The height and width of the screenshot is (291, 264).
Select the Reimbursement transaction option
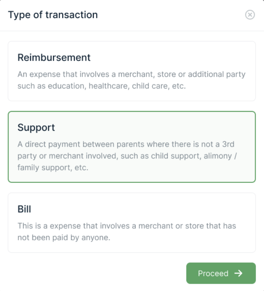pyautogui.click(x=132, y=71)
